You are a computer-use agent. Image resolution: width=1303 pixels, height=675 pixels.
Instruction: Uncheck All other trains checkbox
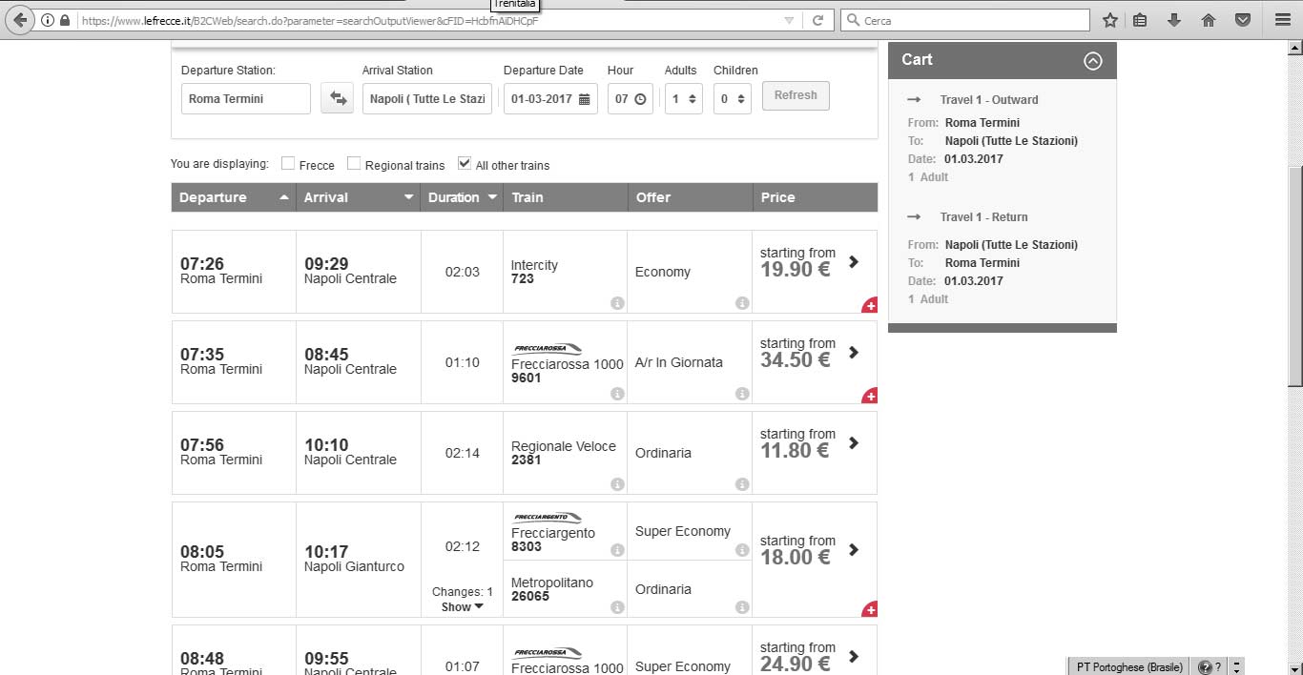[465, 164]
